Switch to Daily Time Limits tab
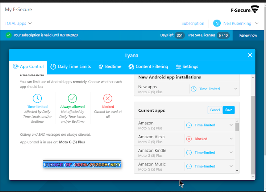Image resolution: width=266 pixels, height=192 pixels. coord(71,67)
